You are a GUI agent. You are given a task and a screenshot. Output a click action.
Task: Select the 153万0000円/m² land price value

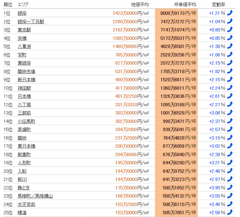click(x=132, y=213)
